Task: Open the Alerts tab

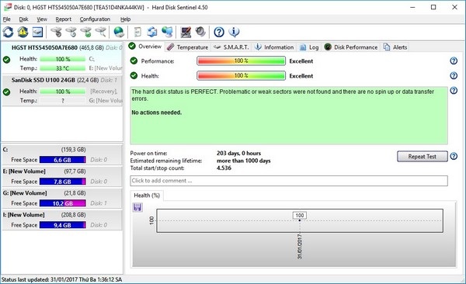Action: pos(395,47)
